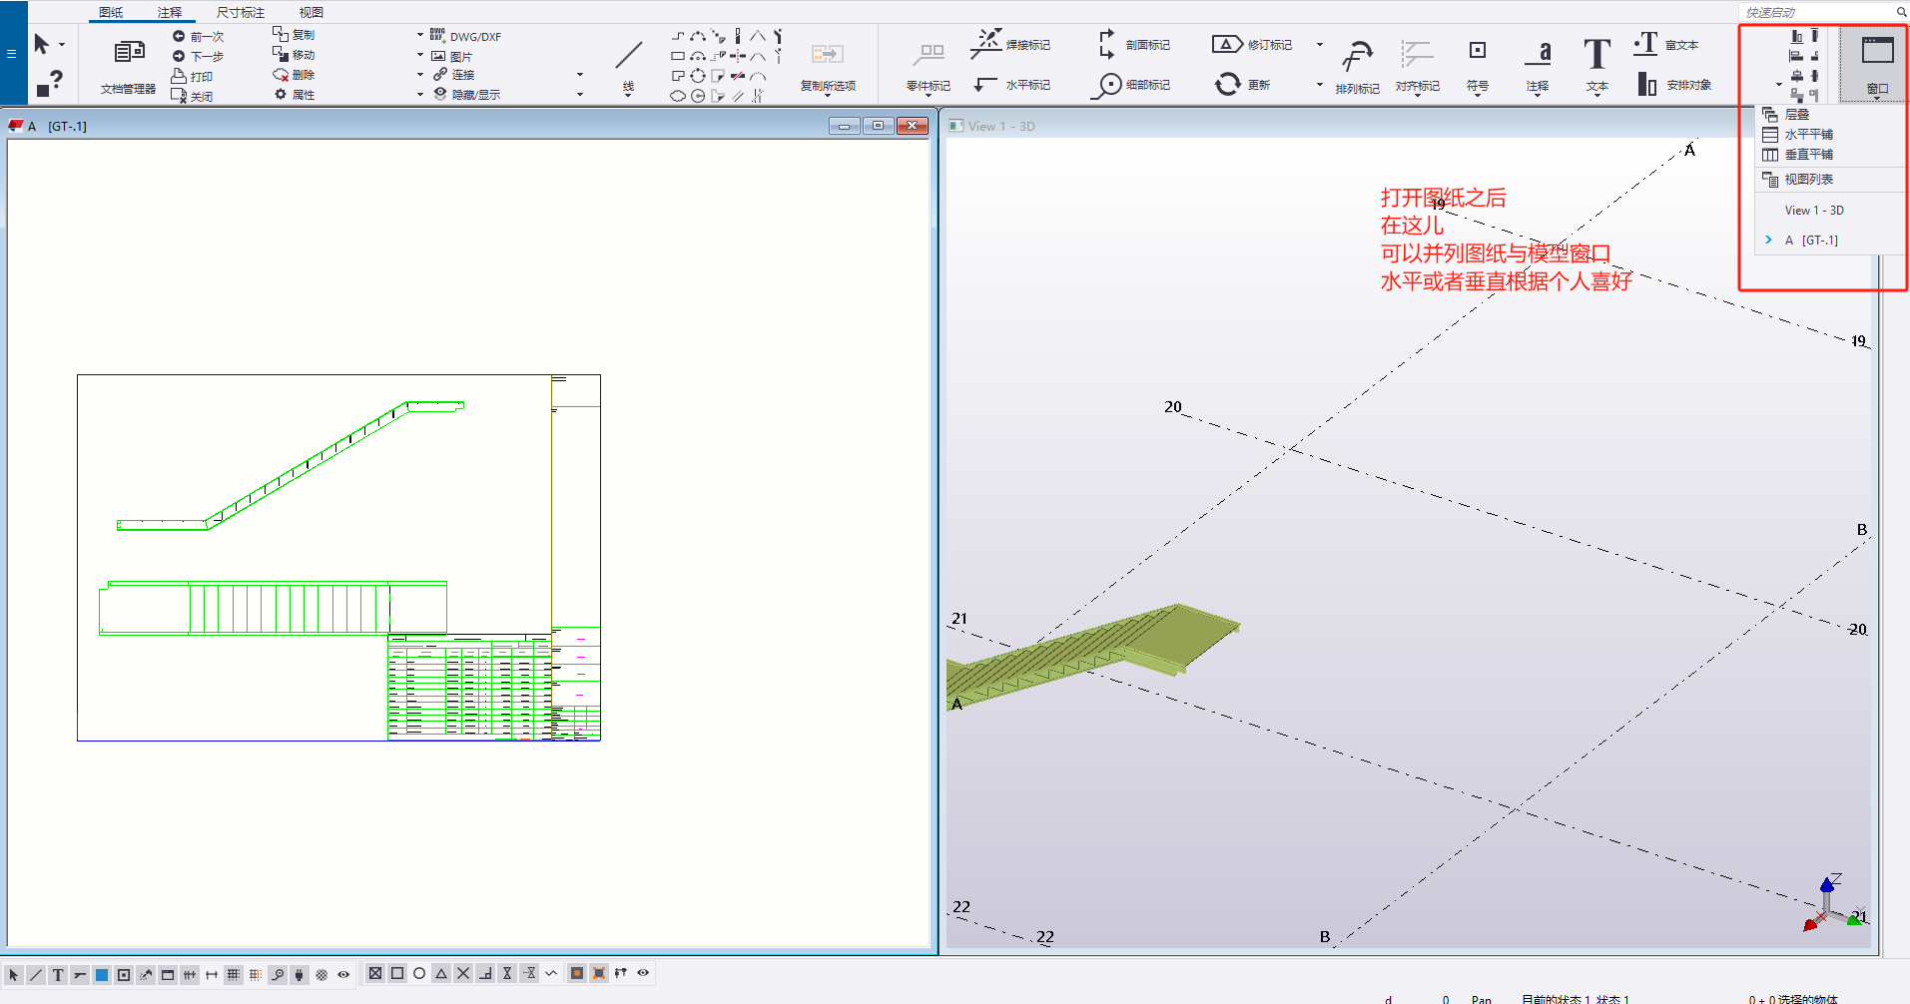Click the 焊接标记 weld mark icon
This screenshot has height=1004, width=1910.
(x=986, y=43)
